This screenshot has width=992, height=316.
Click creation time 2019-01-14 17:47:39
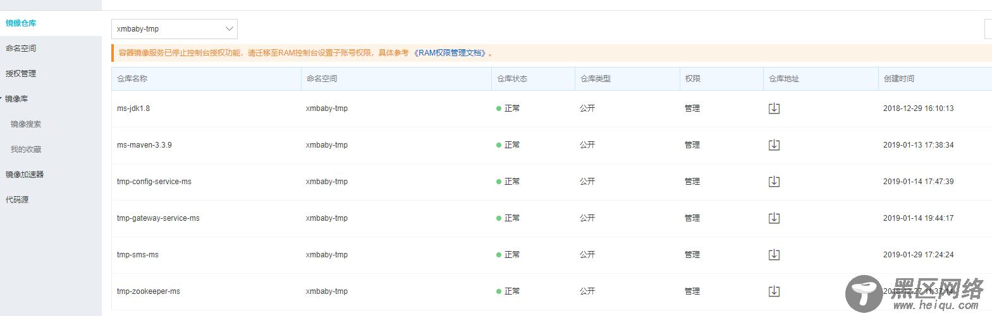[919, 182]
